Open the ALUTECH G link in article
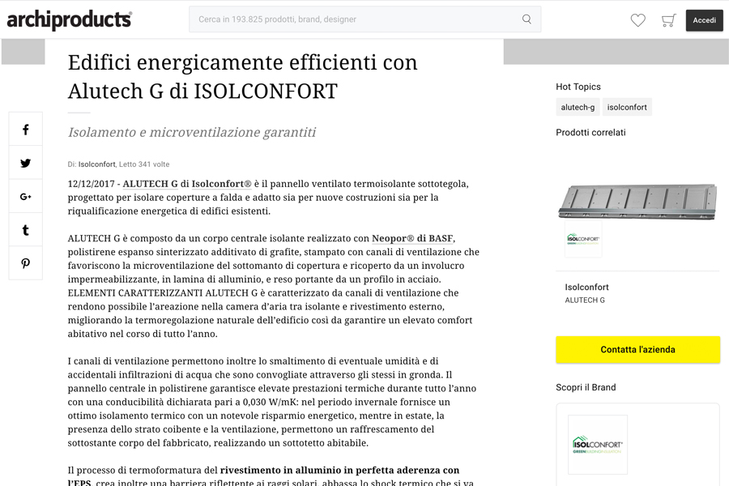Viewport: 729px width, 486px height. [150, 184]
